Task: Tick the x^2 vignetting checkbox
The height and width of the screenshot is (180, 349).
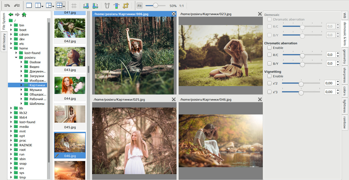Action: [269, 83]
